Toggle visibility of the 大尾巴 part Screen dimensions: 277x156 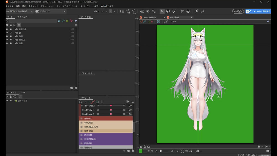pos(7,40)
